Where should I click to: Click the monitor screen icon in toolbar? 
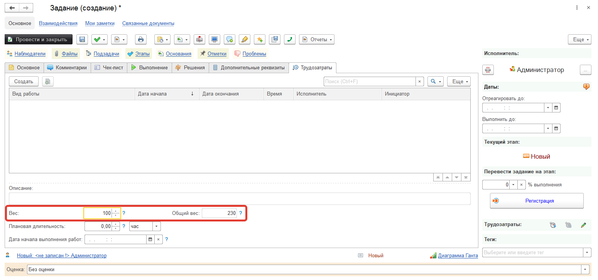215,39
